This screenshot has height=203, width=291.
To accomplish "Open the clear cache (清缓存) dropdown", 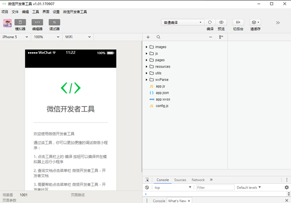I will (256, 22).
